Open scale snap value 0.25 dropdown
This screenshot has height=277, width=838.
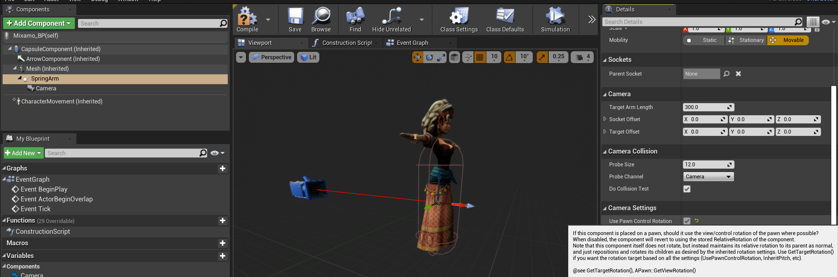[558, 57]
